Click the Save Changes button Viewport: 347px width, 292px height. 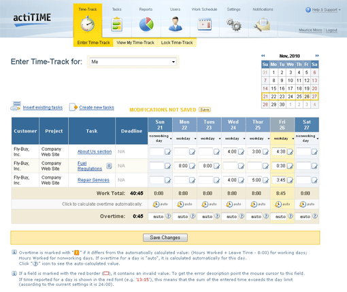165,238
